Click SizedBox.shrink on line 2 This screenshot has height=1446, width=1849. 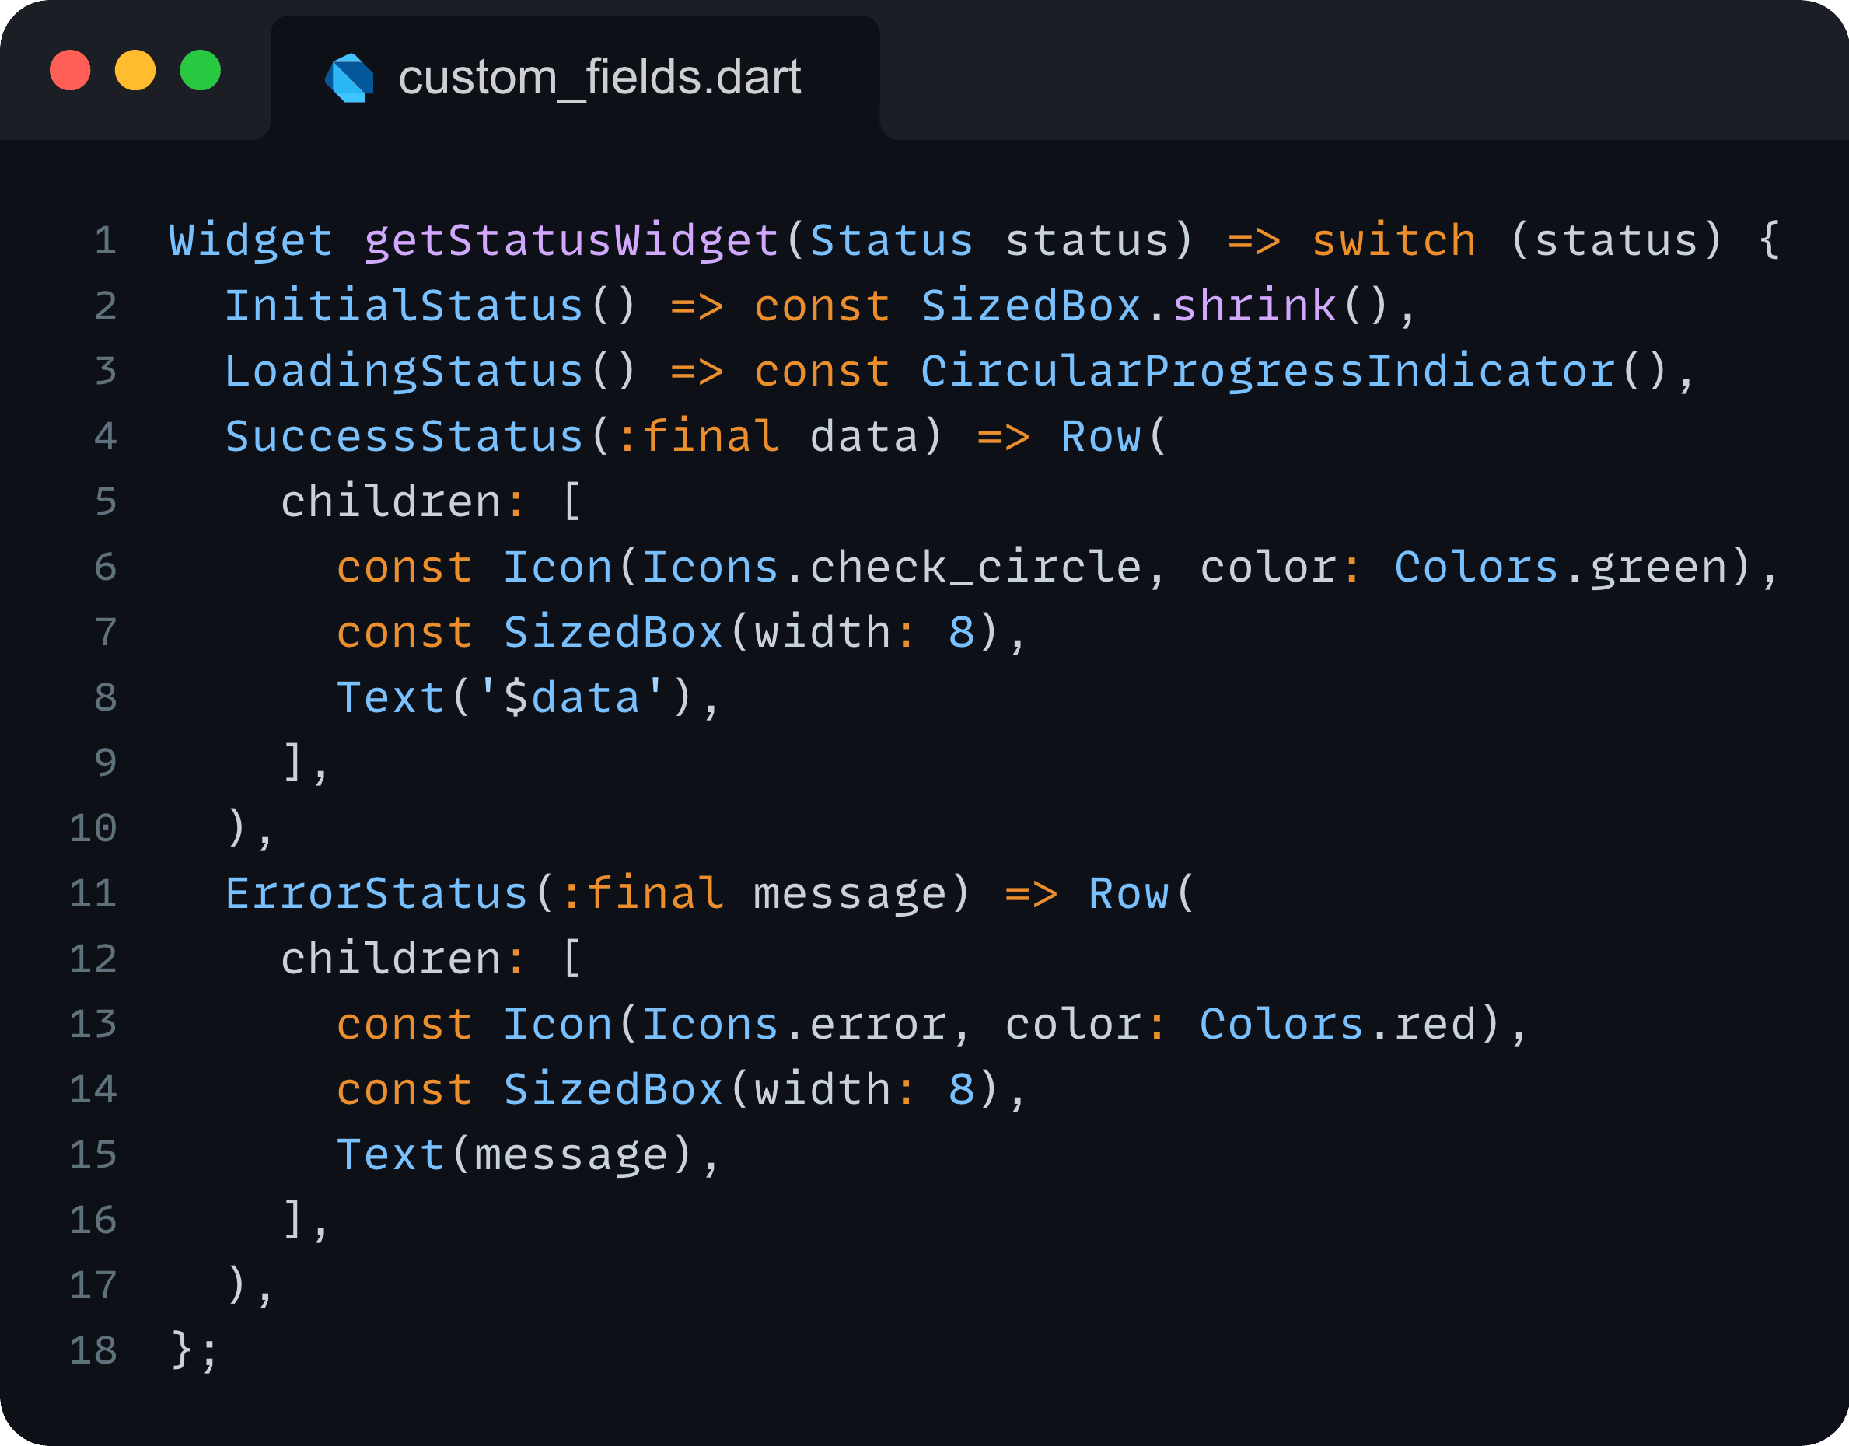1128,306
